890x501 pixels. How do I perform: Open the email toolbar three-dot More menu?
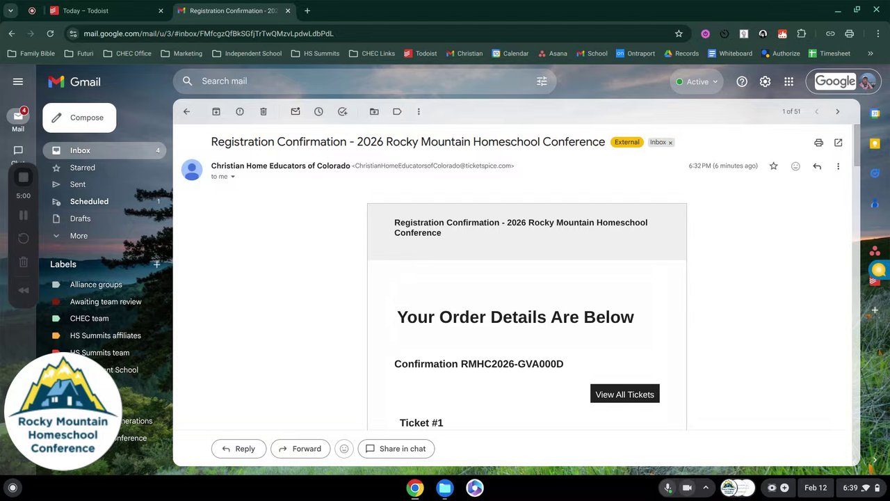419,111
